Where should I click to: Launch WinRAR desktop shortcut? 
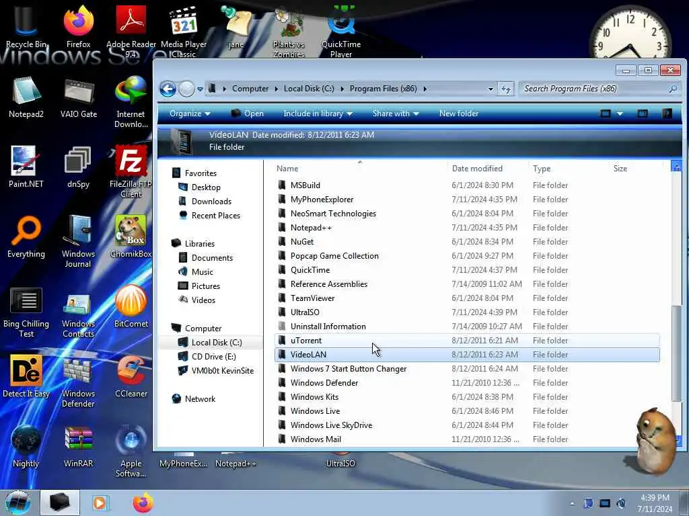(x=78, y=446)
